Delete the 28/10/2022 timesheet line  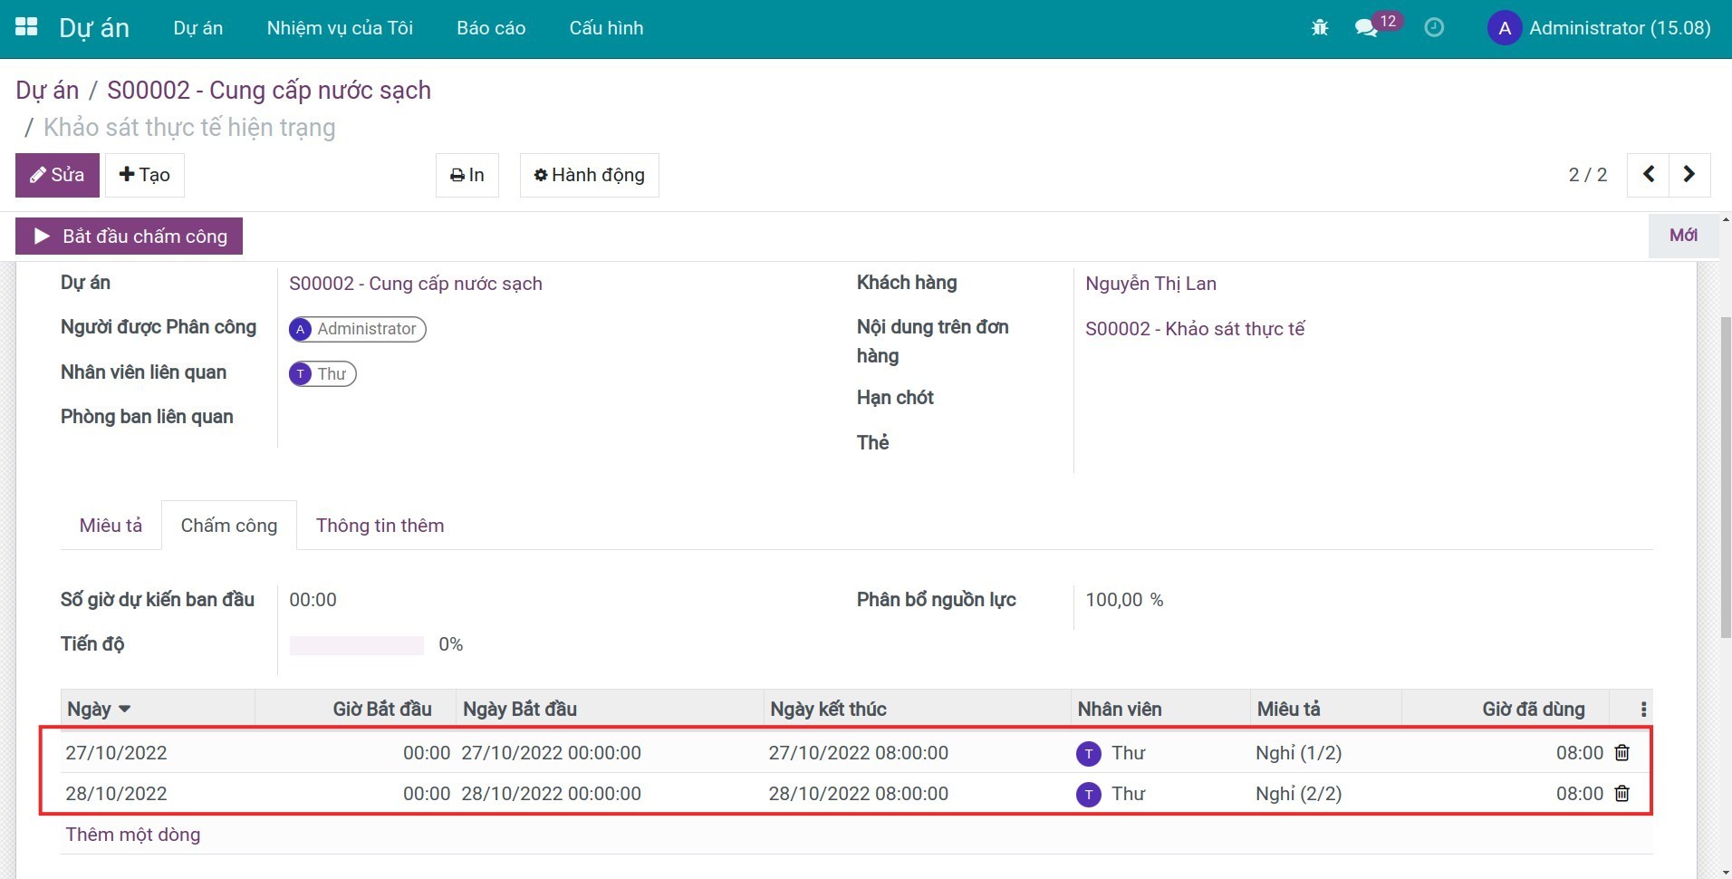(1622, 794)
